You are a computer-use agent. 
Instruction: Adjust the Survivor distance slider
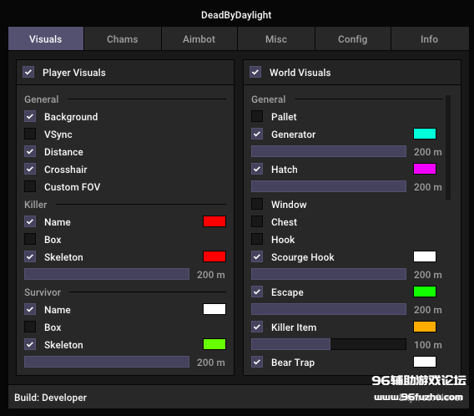107,362
